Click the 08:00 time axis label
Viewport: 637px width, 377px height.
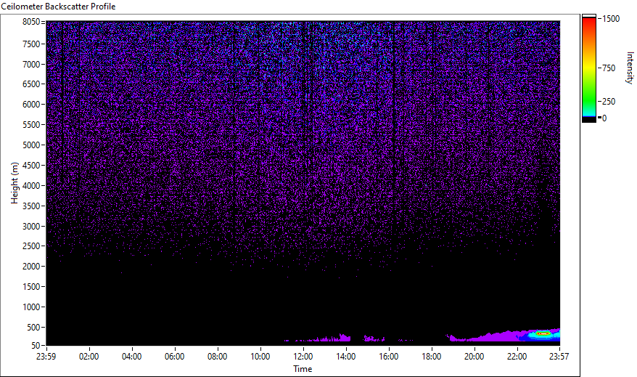click(x=218, y=357)
